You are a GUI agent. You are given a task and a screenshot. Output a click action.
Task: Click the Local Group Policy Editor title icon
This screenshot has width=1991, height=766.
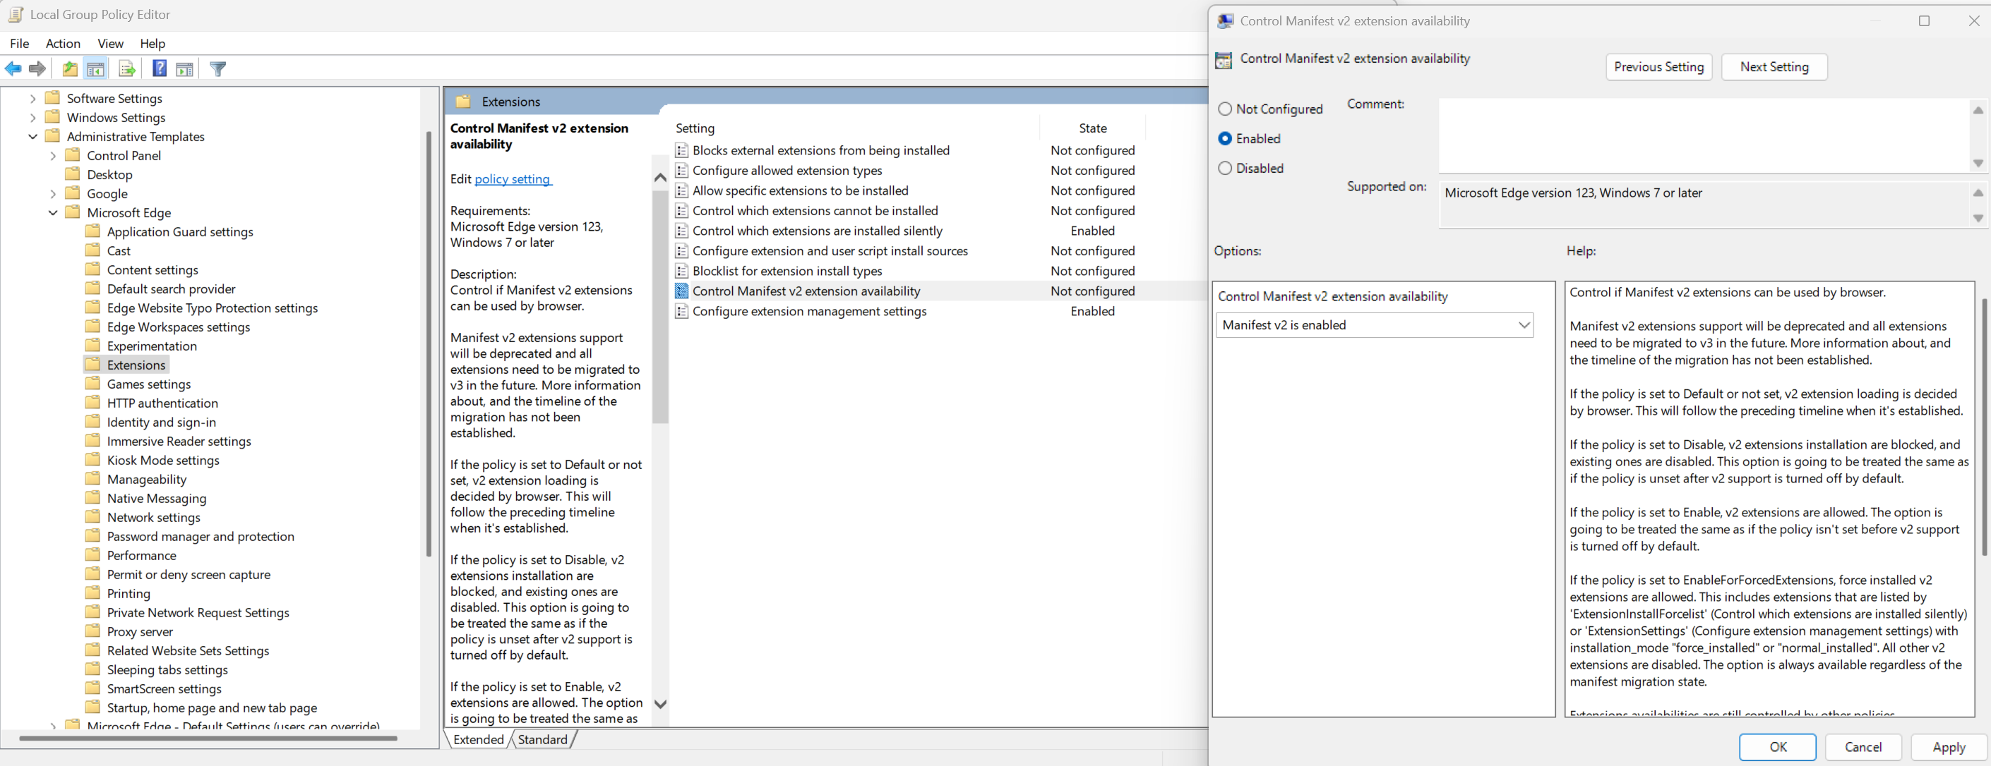15,15
